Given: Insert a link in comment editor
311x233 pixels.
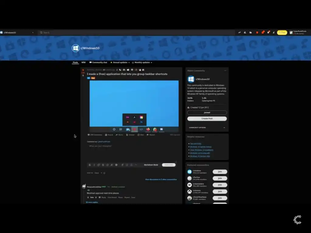Looking at the screenshot, I should [x=98, y=165].
